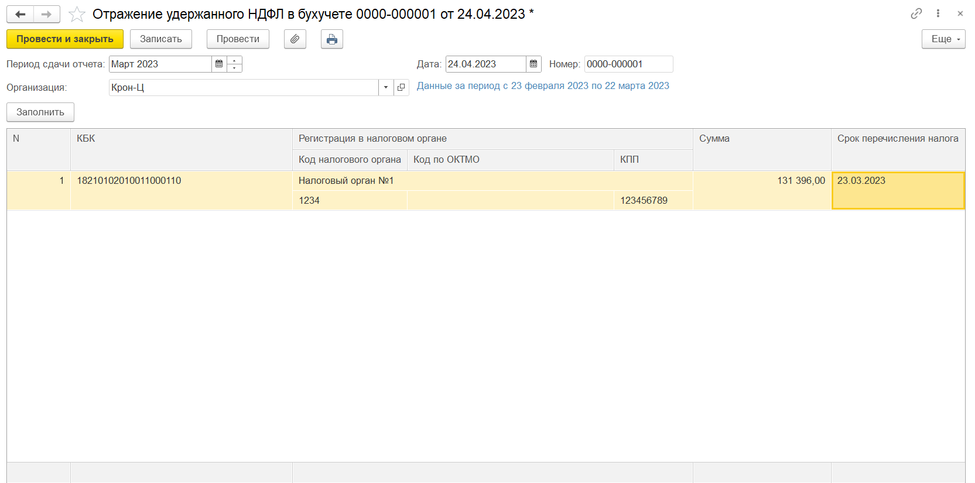Image resolution: width=975 pixels, height=483 pixels.
Task: Click Срок перечисления налога column header
Action: pyautogui.click(x=898, y=149)
